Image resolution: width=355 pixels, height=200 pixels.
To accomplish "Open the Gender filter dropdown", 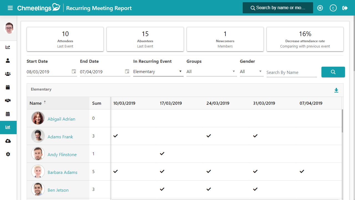I will click(x=251, y=72).
